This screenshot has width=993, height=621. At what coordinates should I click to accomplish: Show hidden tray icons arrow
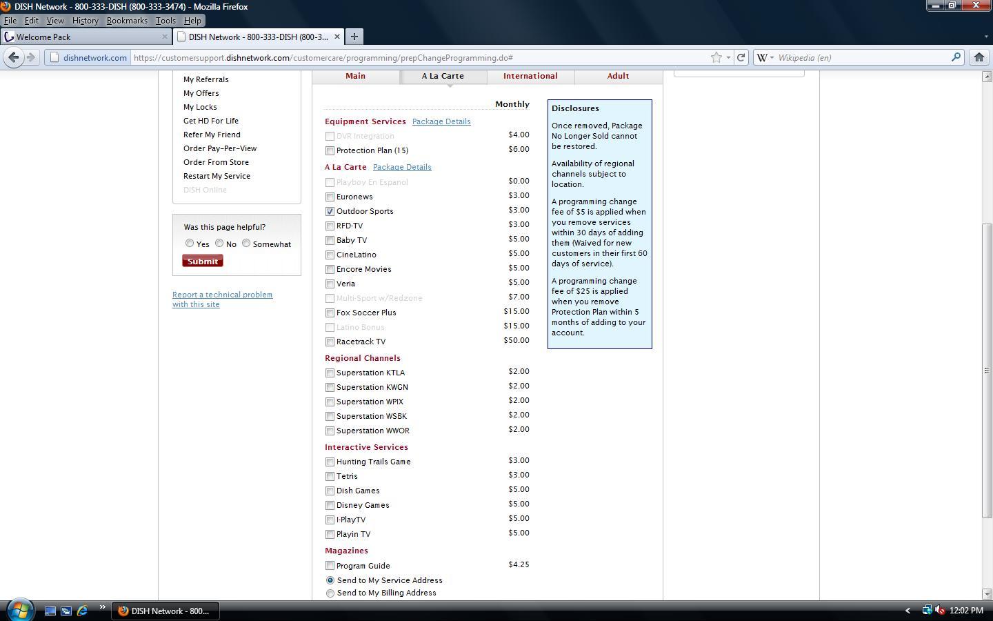[907, 611]
